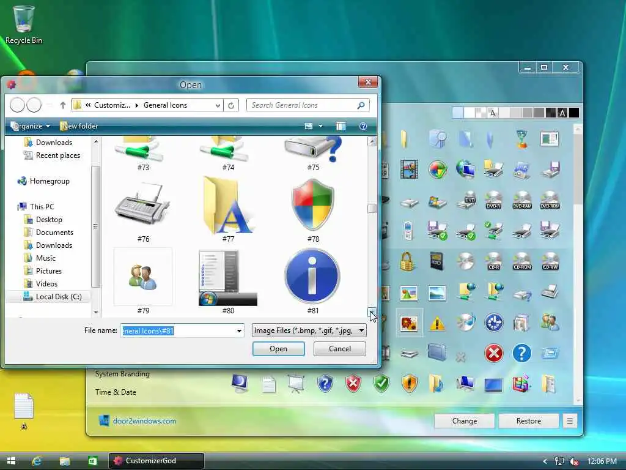This screenshot has height=470, width=626.
Task: Toggle the preview pane button
Action: pyautogui.click(x=341, y=126)
